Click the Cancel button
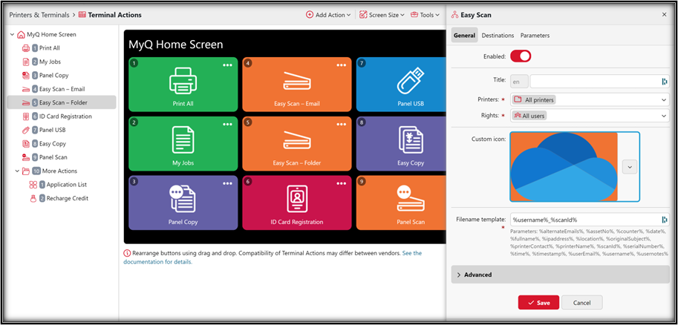Screen dimensions: 678x325 (582, 303)
